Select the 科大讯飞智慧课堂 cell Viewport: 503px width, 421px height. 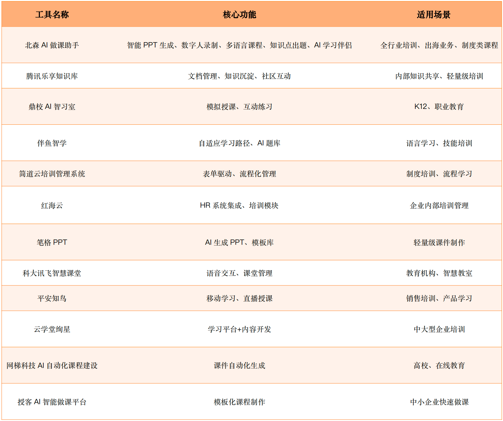click(x=52, y=273)
